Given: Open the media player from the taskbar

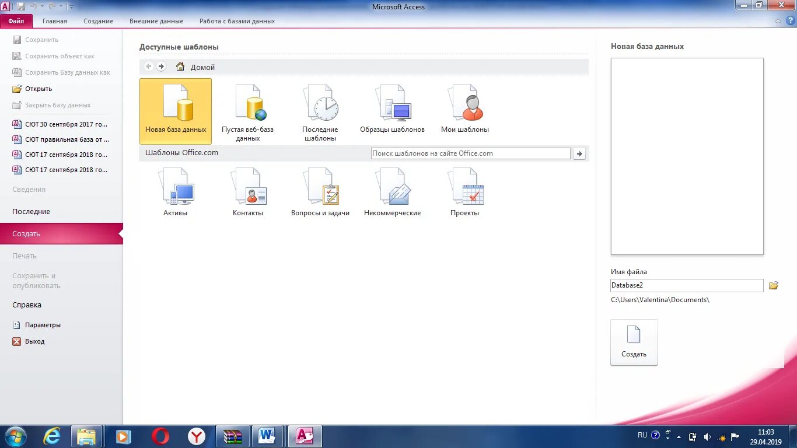Looking at the screenshot, I should point(123,436).
